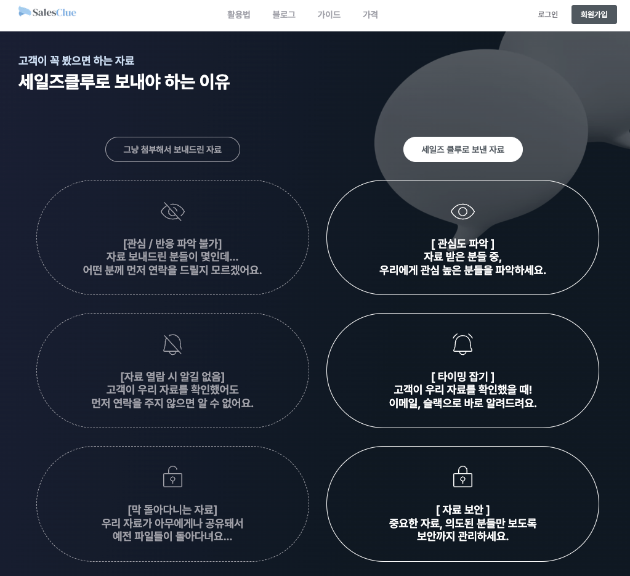The width and height of the screenshot is (630, 576).
Task: Click the [자료 열람 시 알길 없음] text
Action: click(x=173, y=376)
